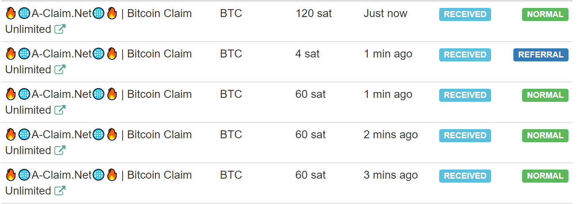Image resolution: width=580 pixels, height=204 pixels.
Task: Click the trailing fire emoji in bottom row
Action: coord(112,175)
